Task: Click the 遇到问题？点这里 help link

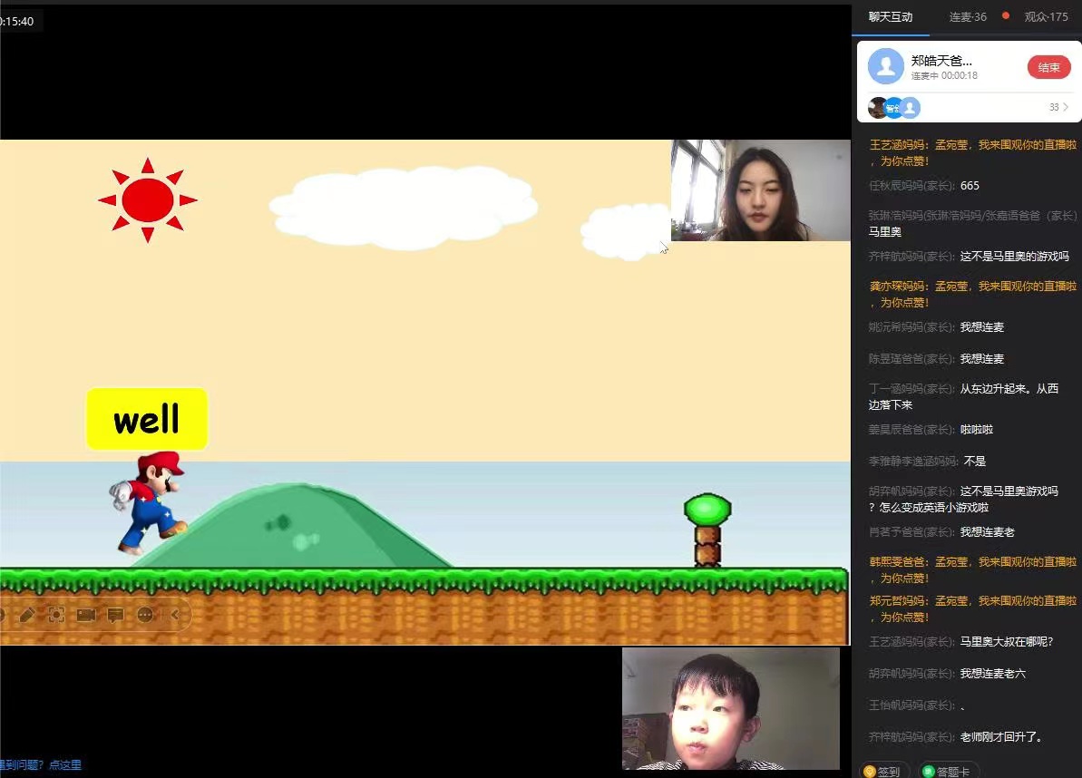Action: click(40, 764)
